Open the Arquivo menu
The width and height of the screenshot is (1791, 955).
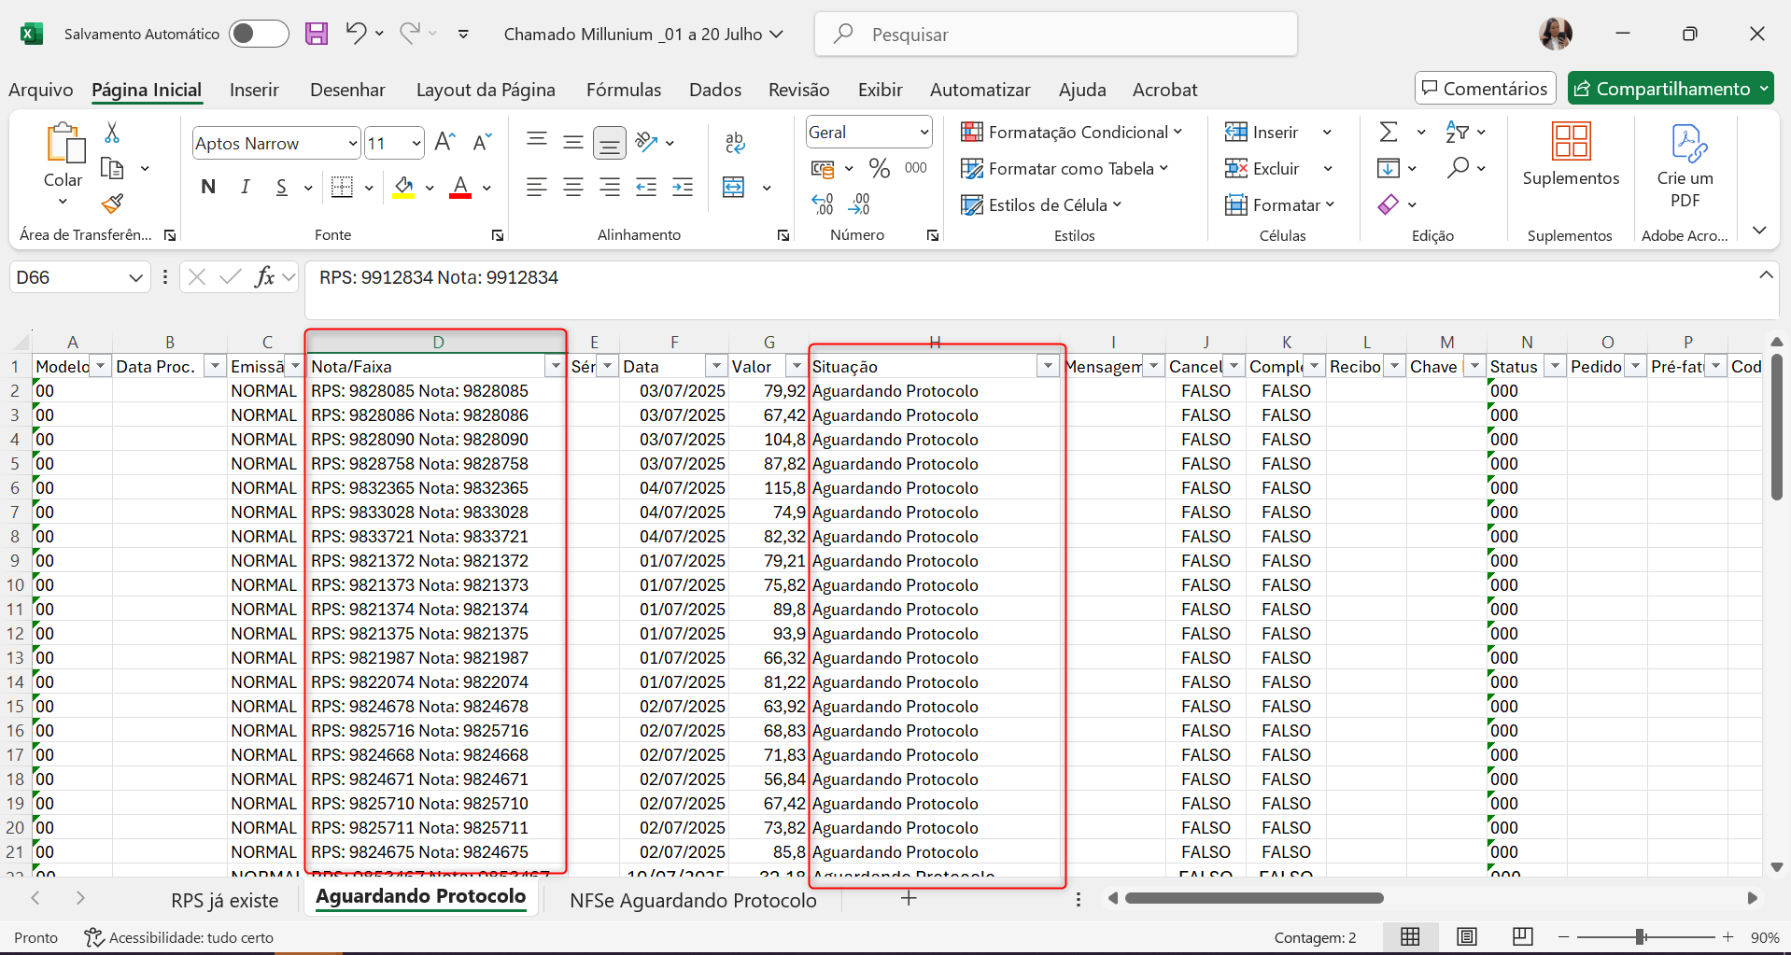pos(41,90)
